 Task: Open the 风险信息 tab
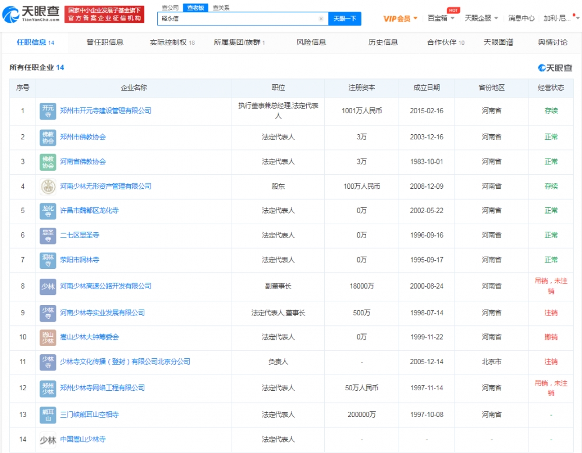coord(311,42)
